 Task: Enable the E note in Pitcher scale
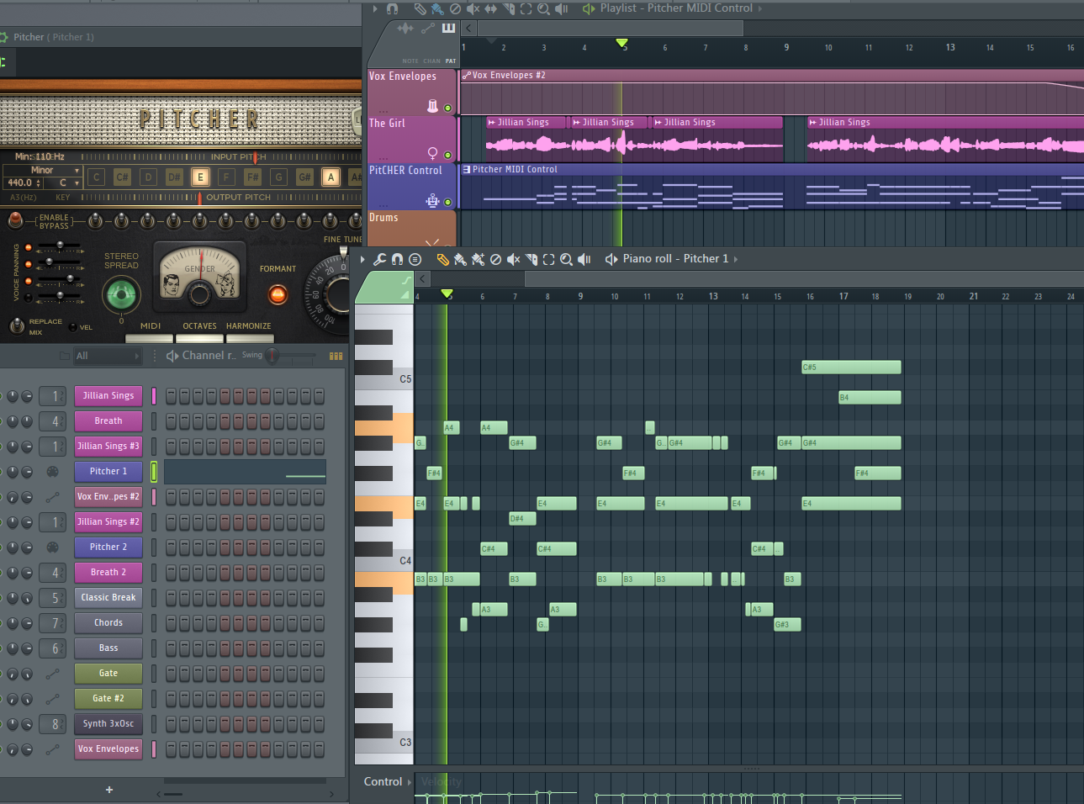200,177
